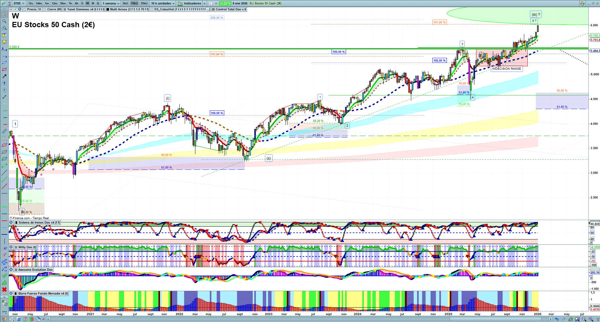Switch to the 4h timeframe
600x322 pixels.
pyautogui.click(x=76, y=3)
